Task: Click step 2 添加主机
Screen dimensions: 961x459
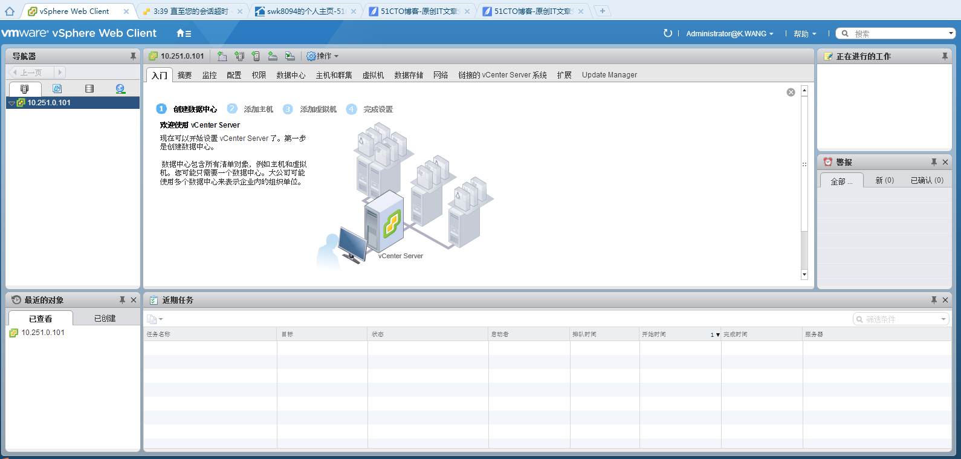Action: [x=250, y=109]
